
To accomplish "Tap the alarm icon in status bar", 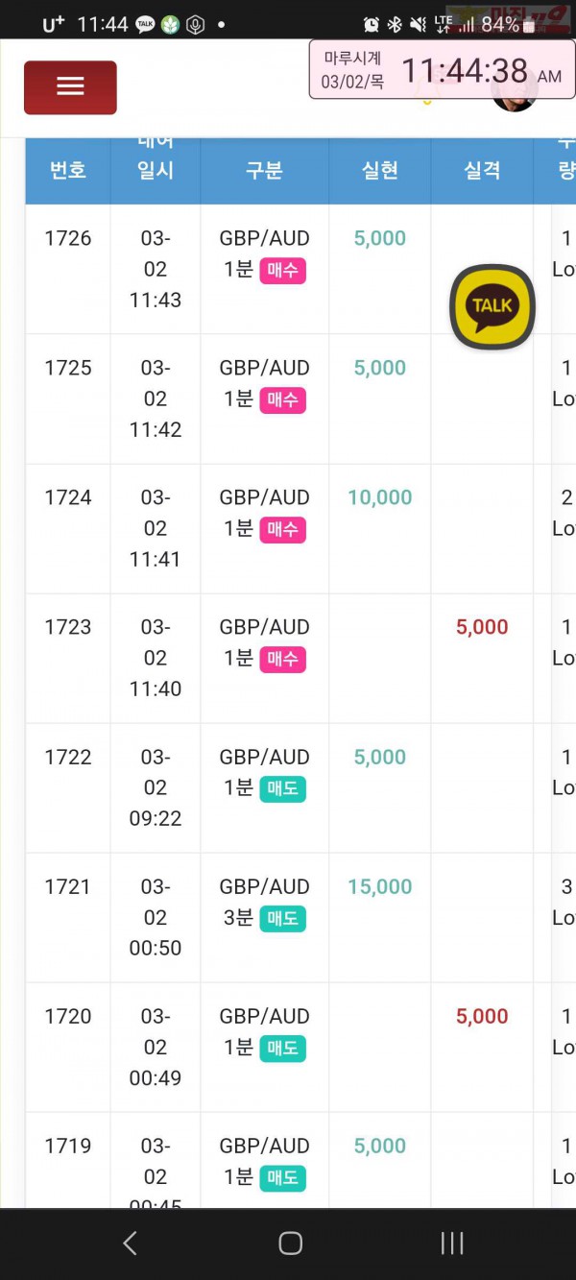I will coord(372,24).
